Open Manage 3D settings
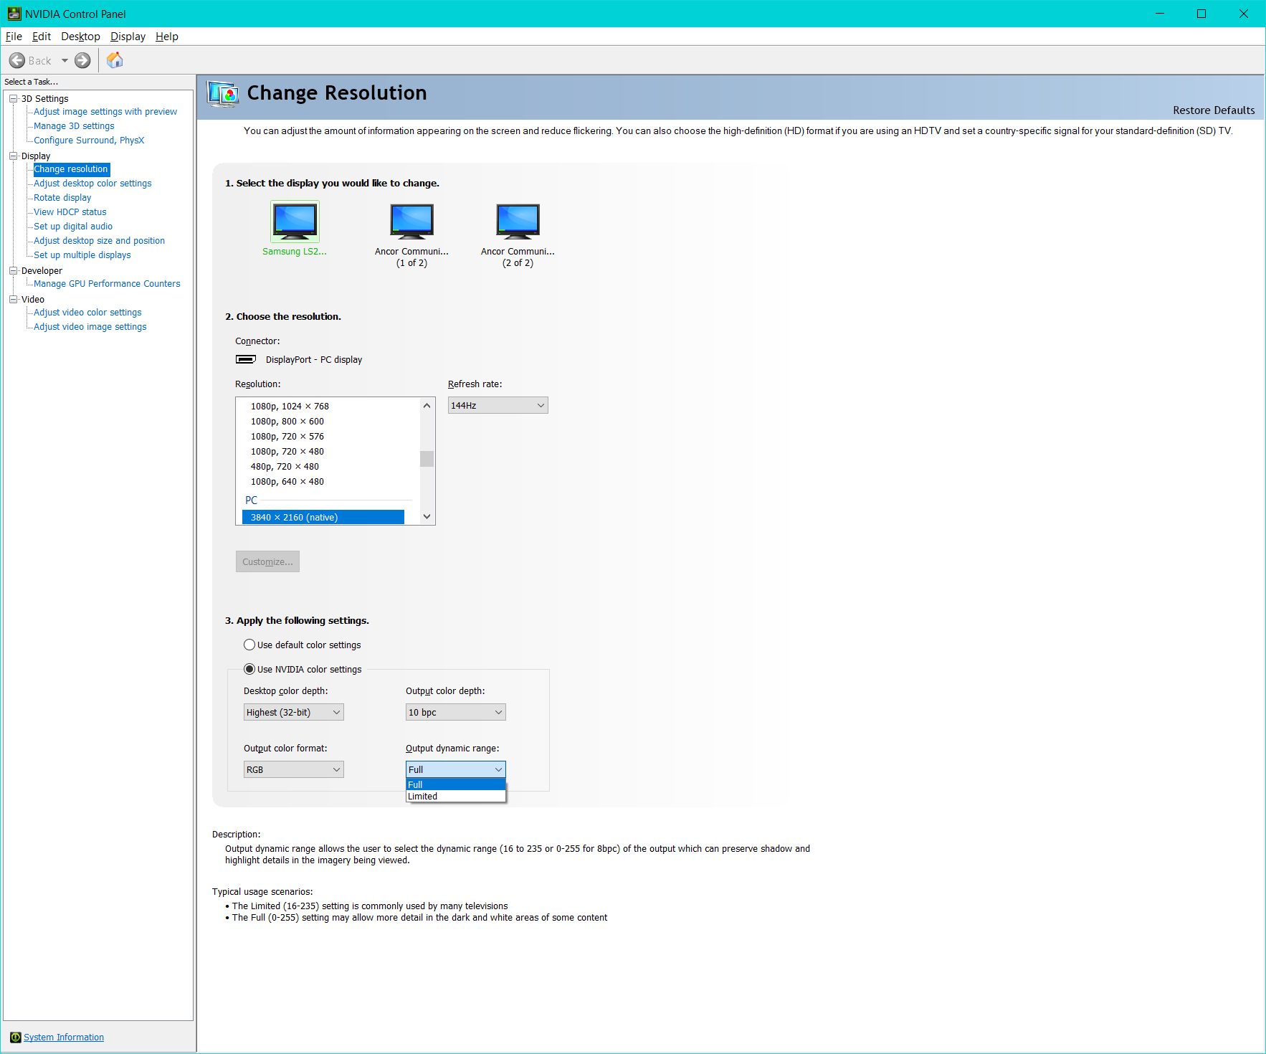 click(x=74, y=126)
